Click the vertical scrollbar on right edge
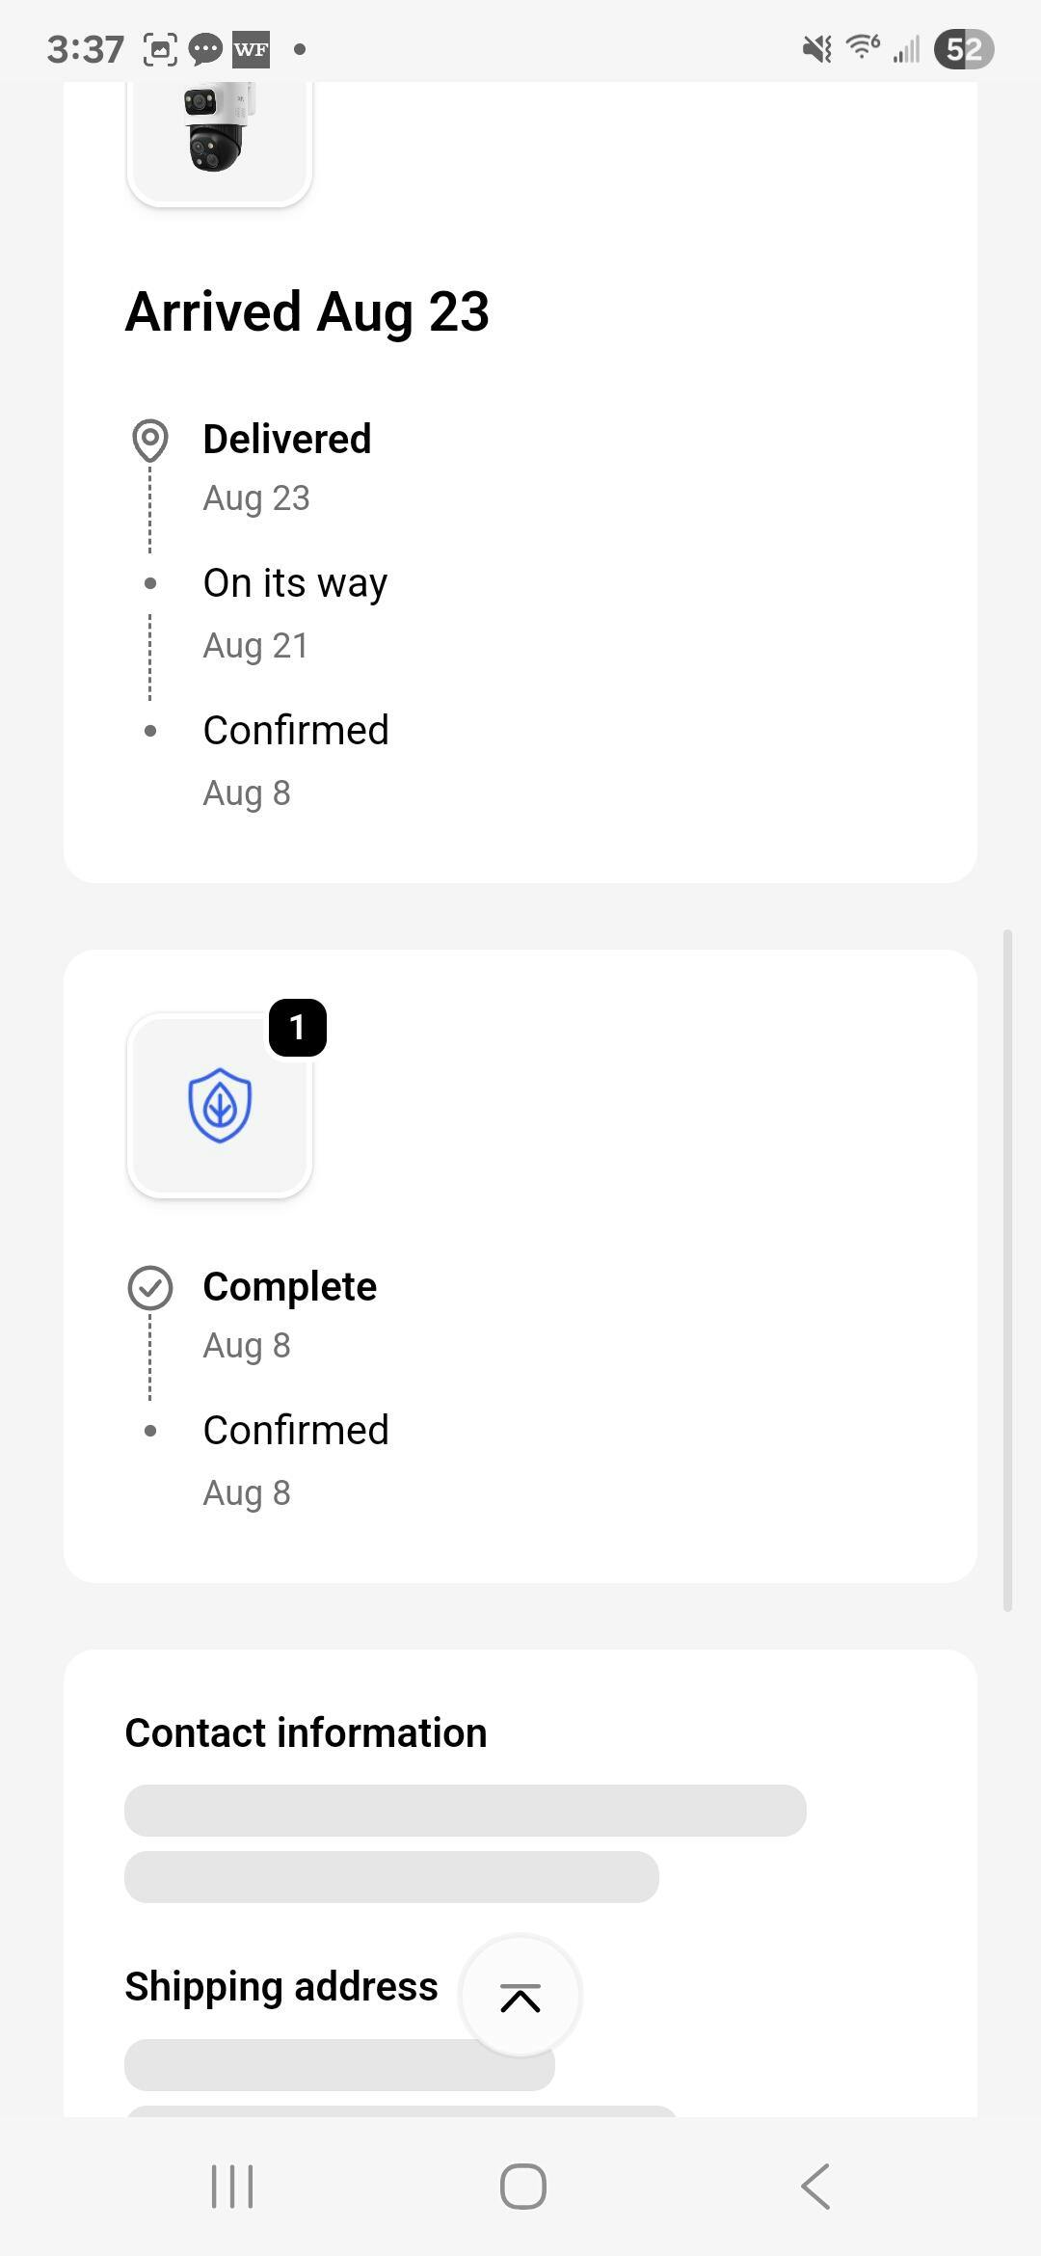The width and height of the screenshot is (1041, 2256). [x=1007, y=1270]
